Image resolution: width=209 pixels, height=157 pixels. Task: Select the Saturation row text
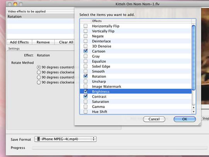[100, 102]
